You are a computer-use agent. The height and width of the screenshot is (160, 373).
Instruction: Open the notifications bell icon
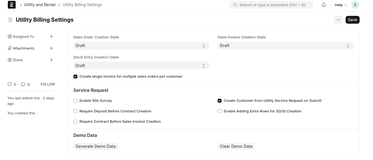click(324, 5)
